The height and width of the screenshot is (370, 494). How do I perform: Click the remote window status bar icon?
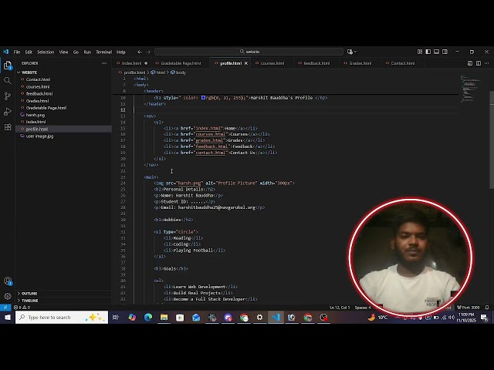tap(5, 308)
